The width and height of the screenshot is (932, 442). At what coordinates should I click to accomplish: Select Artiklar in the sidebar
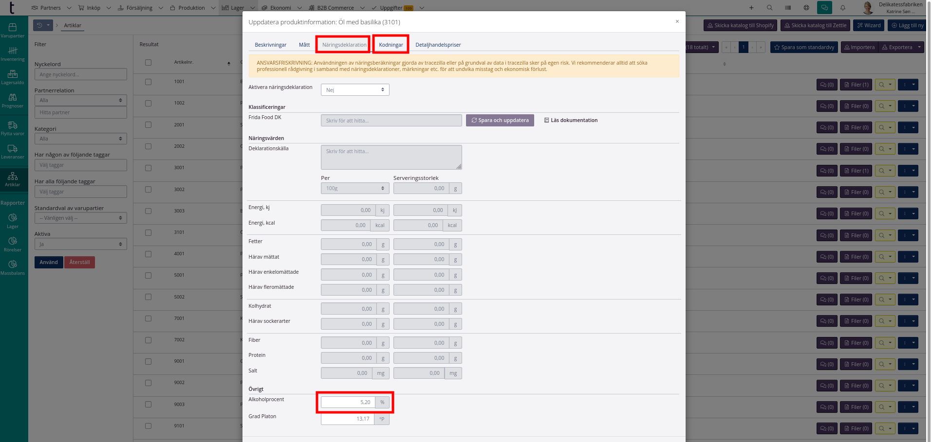click(x=13, y=179)
